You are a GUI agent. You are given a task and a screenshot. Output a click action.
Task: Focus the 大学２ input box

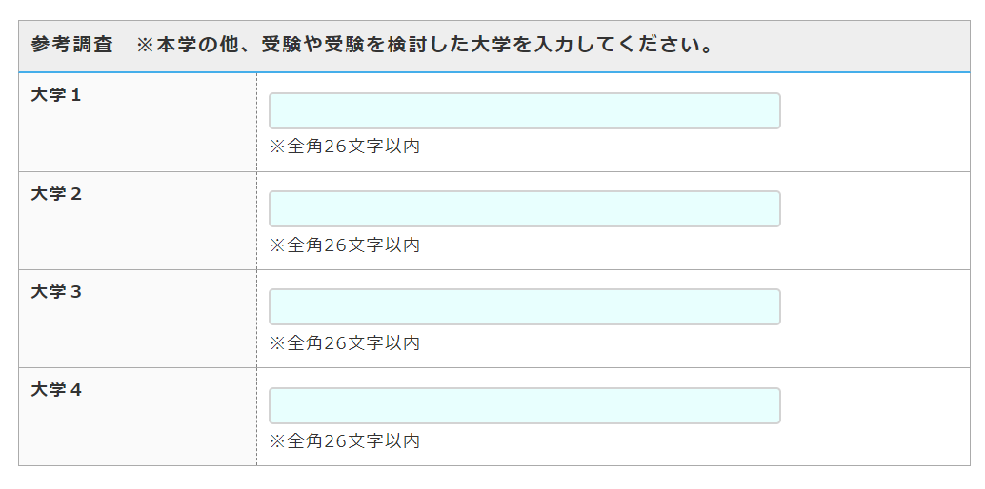pyautogui.click(x=524, y=209)
